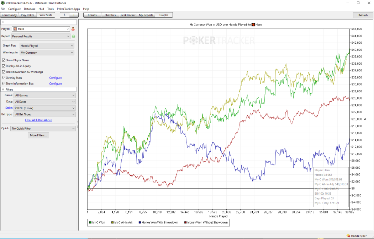Screen dimensions: 374x239
Task: Open the Tools menu
Action: [x=51, y=9]
